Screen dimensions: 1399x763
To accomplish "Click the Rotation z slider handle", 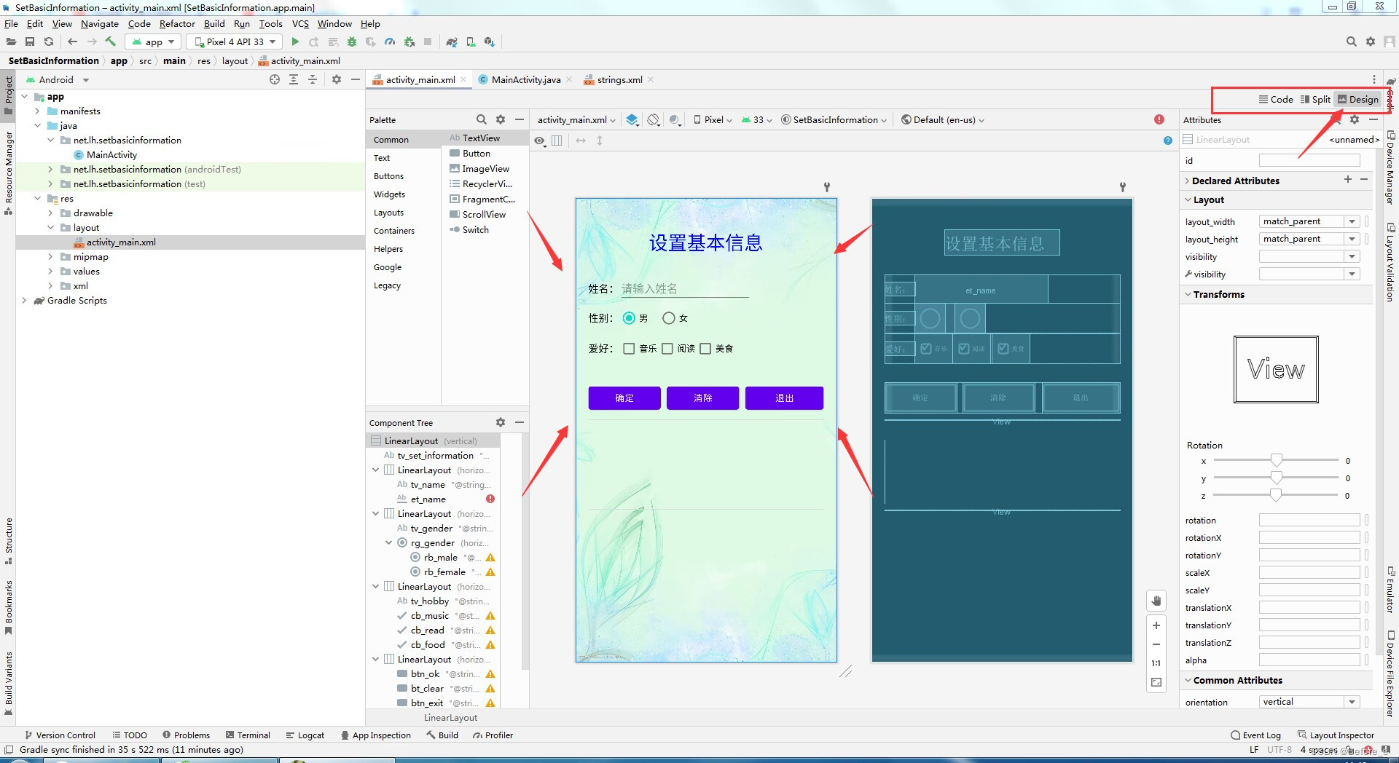I will (1276, 495).
